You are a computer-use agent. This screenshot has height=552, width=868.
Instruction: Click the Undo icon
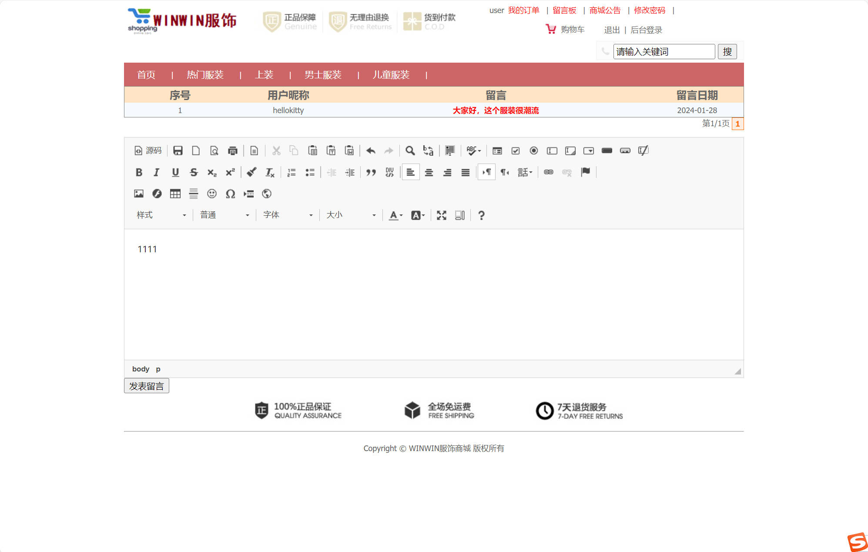[x=370, y=151]
